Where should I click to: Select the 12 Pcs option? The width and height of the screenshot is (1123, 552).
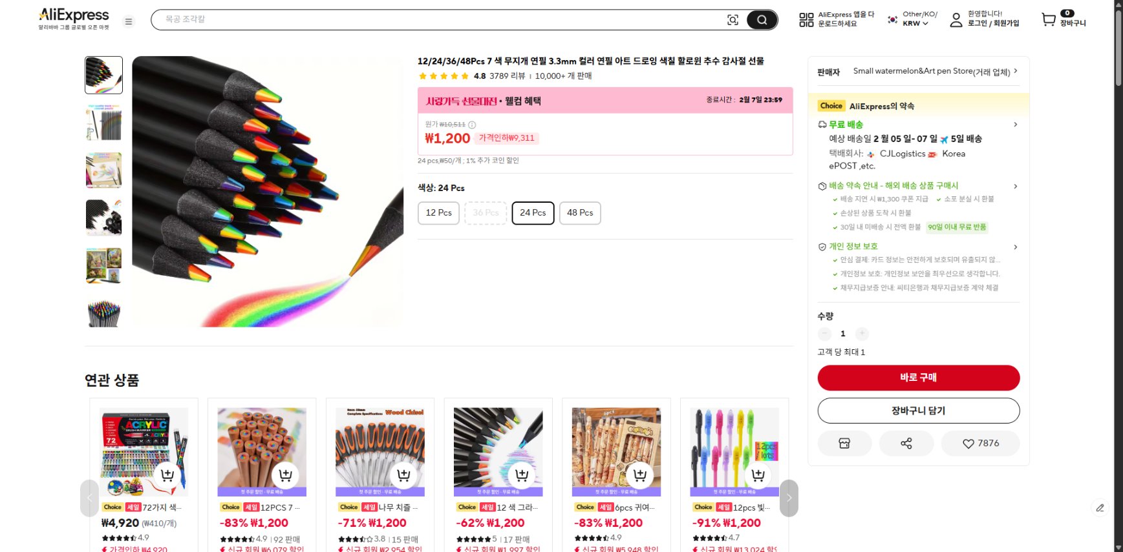[438, 213]
